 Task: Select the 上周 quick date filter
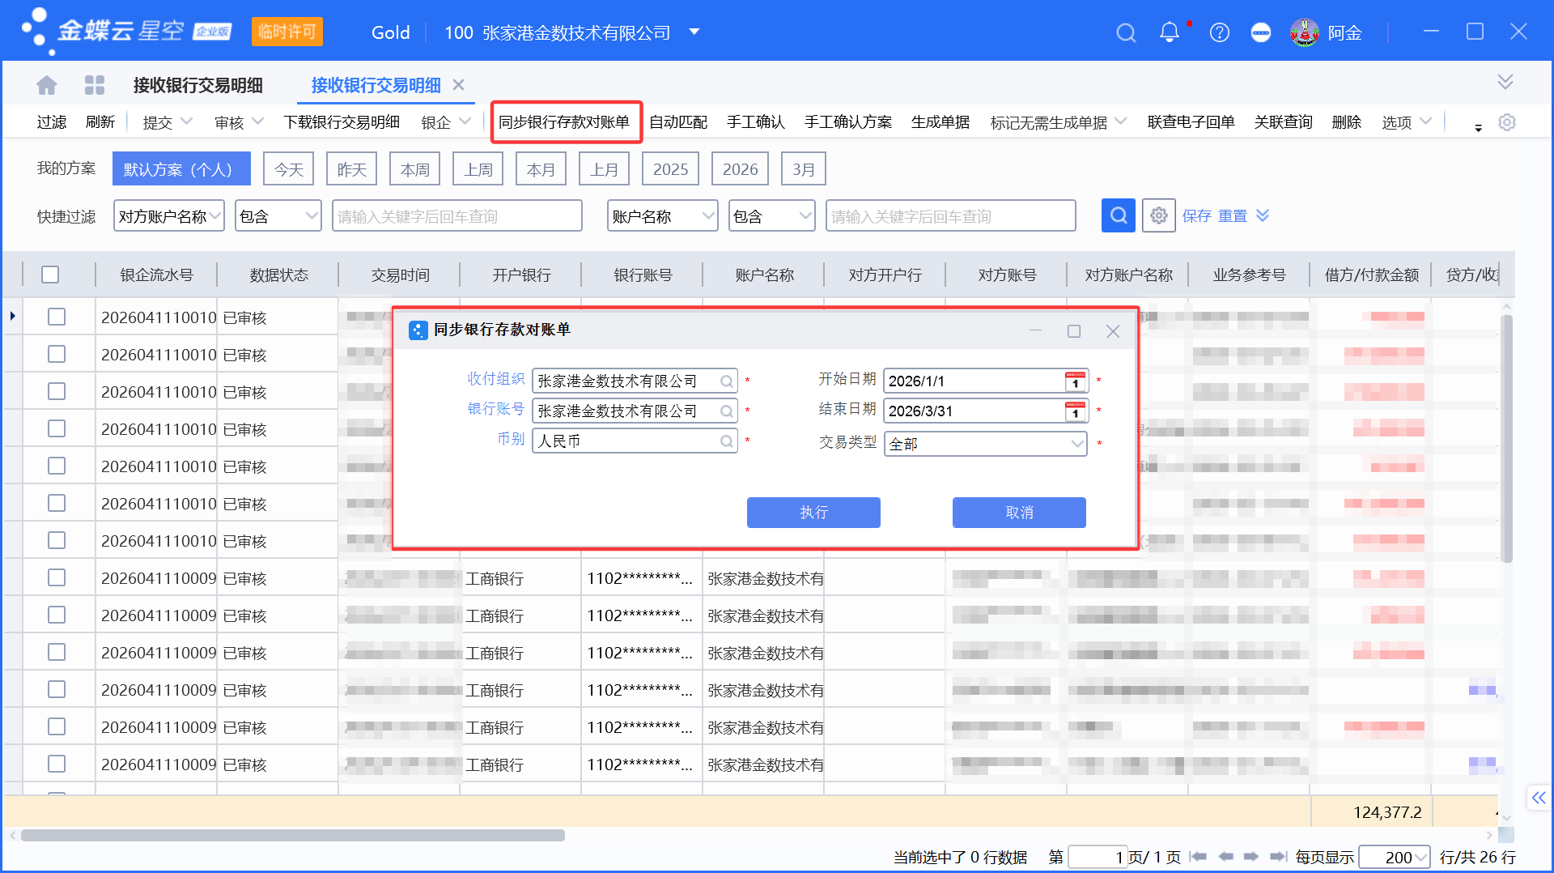click(x=478, y=169)
